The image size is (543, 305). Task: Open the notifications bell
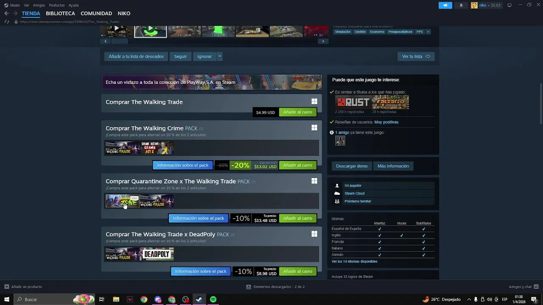(461, 6)
